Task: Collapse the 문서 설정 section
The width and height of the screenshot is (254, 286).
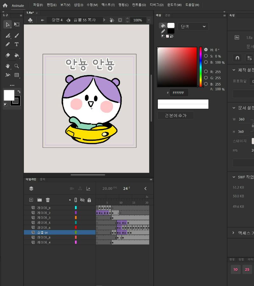Action: [234, 108]
